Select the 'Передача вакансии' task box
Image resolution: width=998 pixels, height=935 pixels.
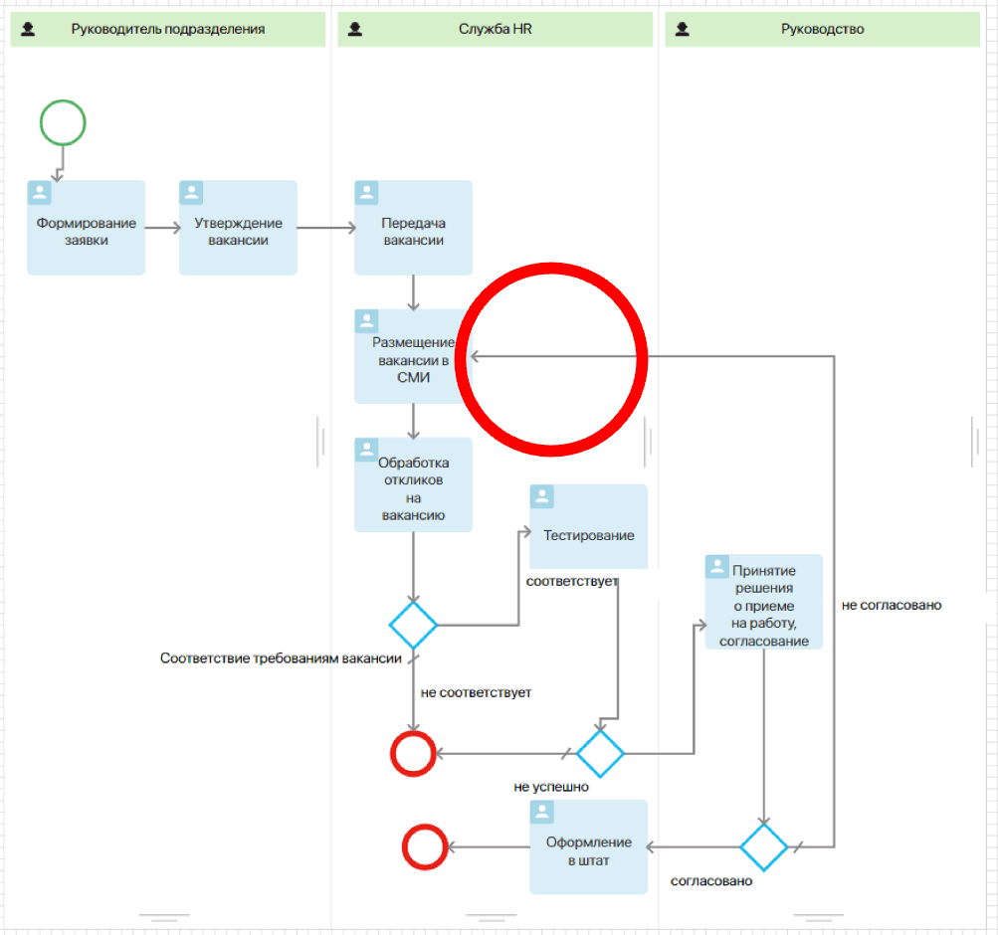[413, 228]
